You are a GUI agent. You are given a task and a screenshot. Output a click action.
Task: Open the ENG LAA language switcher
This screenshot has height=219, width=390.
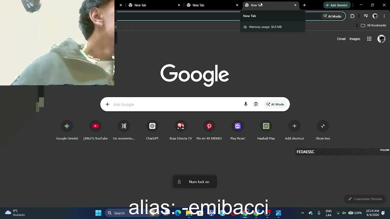pyautogui.click(x=328, y=213)
